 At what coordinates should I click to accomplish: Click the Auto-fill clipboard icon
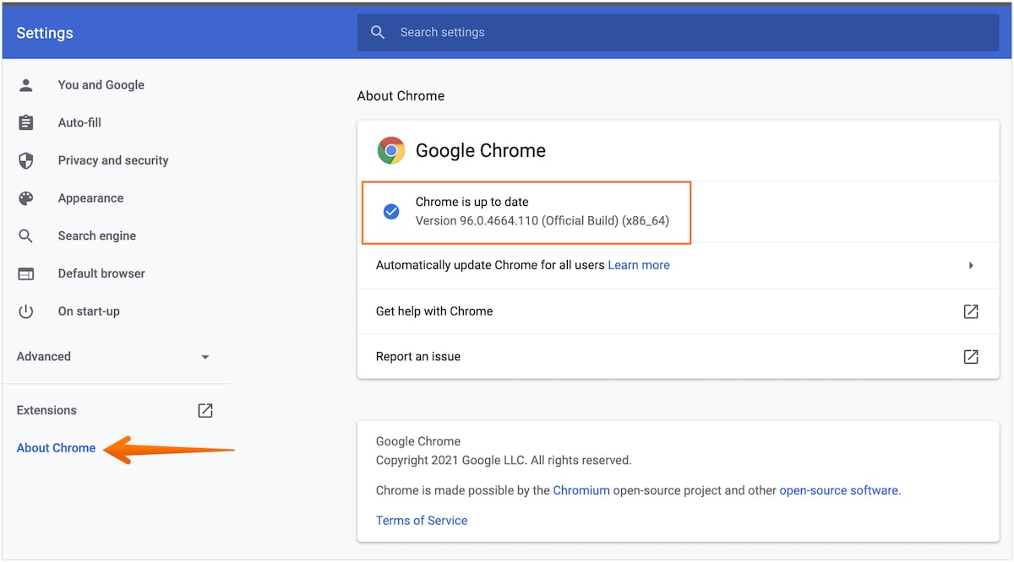tap(26, 122)
